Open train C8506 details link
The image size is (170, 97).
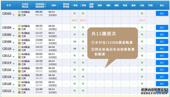(x=7, y=35)
